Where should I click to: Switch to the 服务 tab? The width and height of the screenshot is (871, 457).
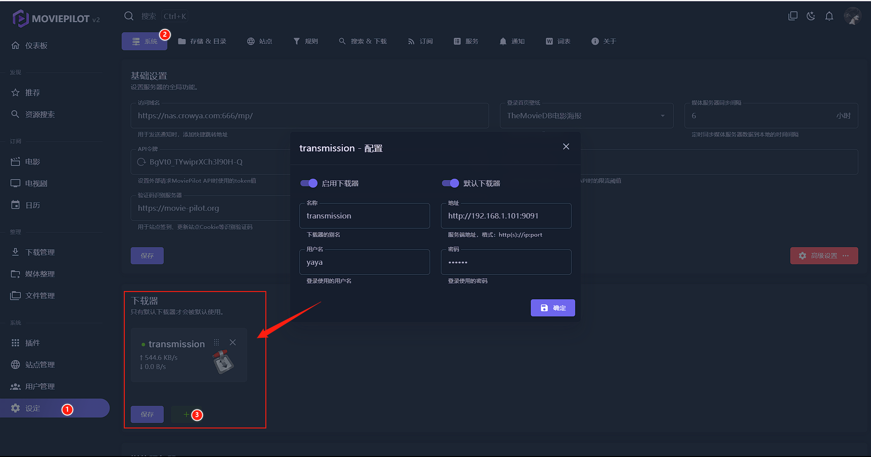(466, 41)
